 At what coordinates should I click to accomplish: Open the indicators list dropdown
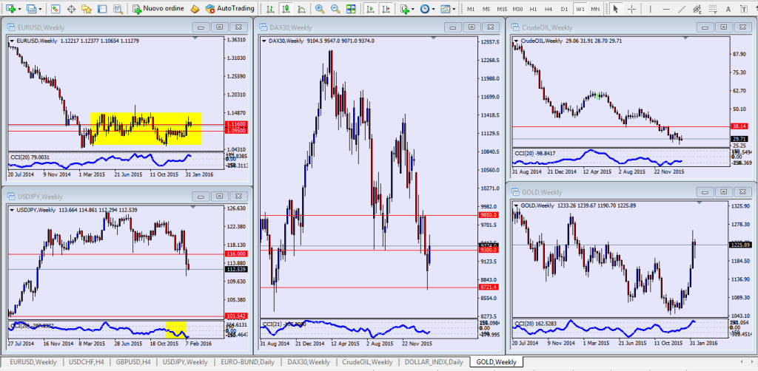pyautogui.click(x=414, y=9)
